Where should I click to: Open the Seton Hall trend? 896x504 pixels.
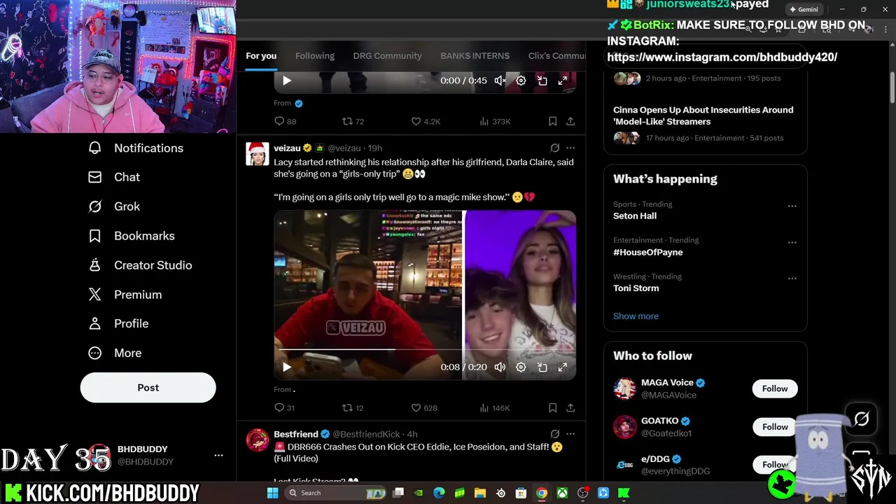(635, 216)
